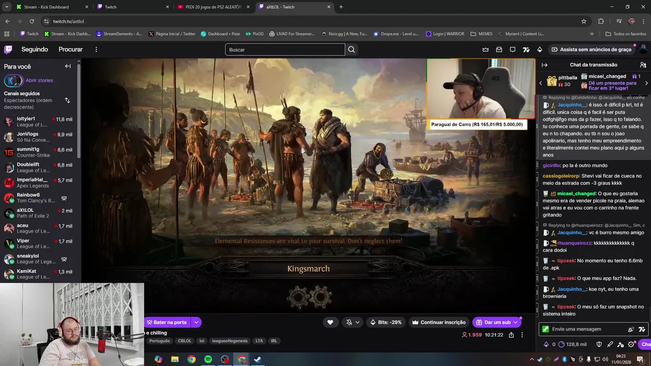Sort followed channels by viewers
The height and width of the screenshot is (366, 651).
tap(67, 100)
